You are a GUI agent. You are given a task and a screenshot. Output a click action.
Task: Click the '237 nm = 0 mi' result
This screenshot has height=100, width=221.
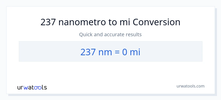pyautogui.click(x=111, y=52)
